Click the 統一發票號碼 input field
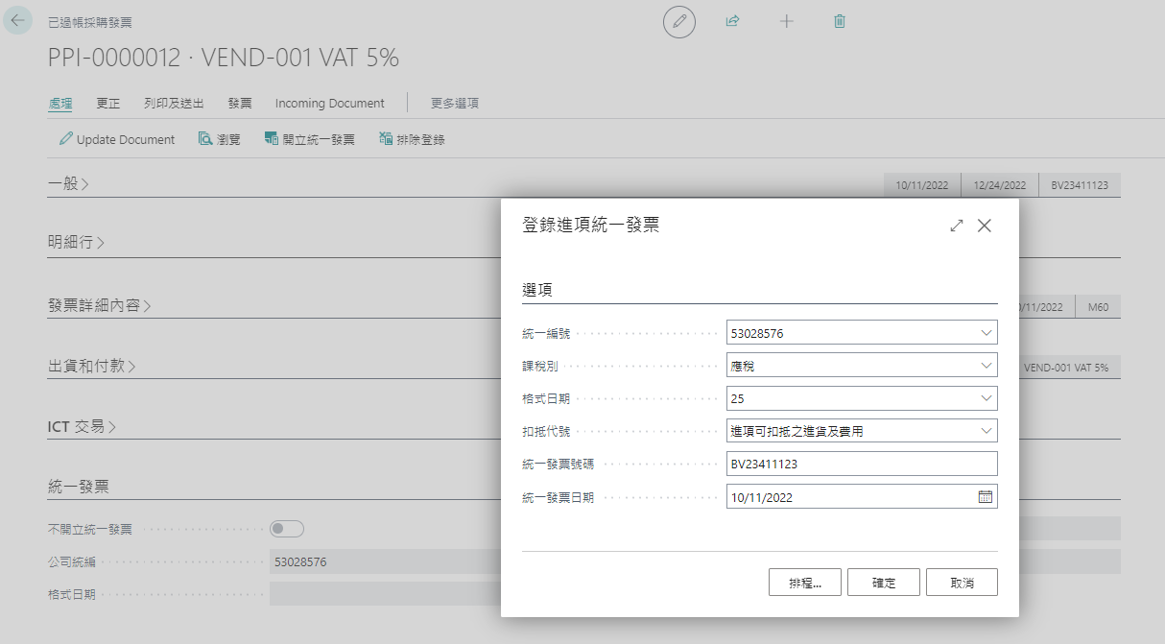The height and width of the screenshot is (644, 1165). [x=862, y=464]
